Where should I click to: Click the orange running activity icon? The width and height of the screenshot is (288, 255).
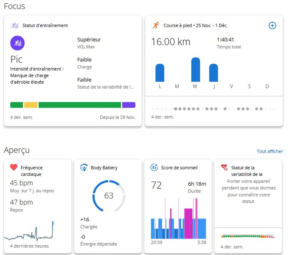coord(155,25)
